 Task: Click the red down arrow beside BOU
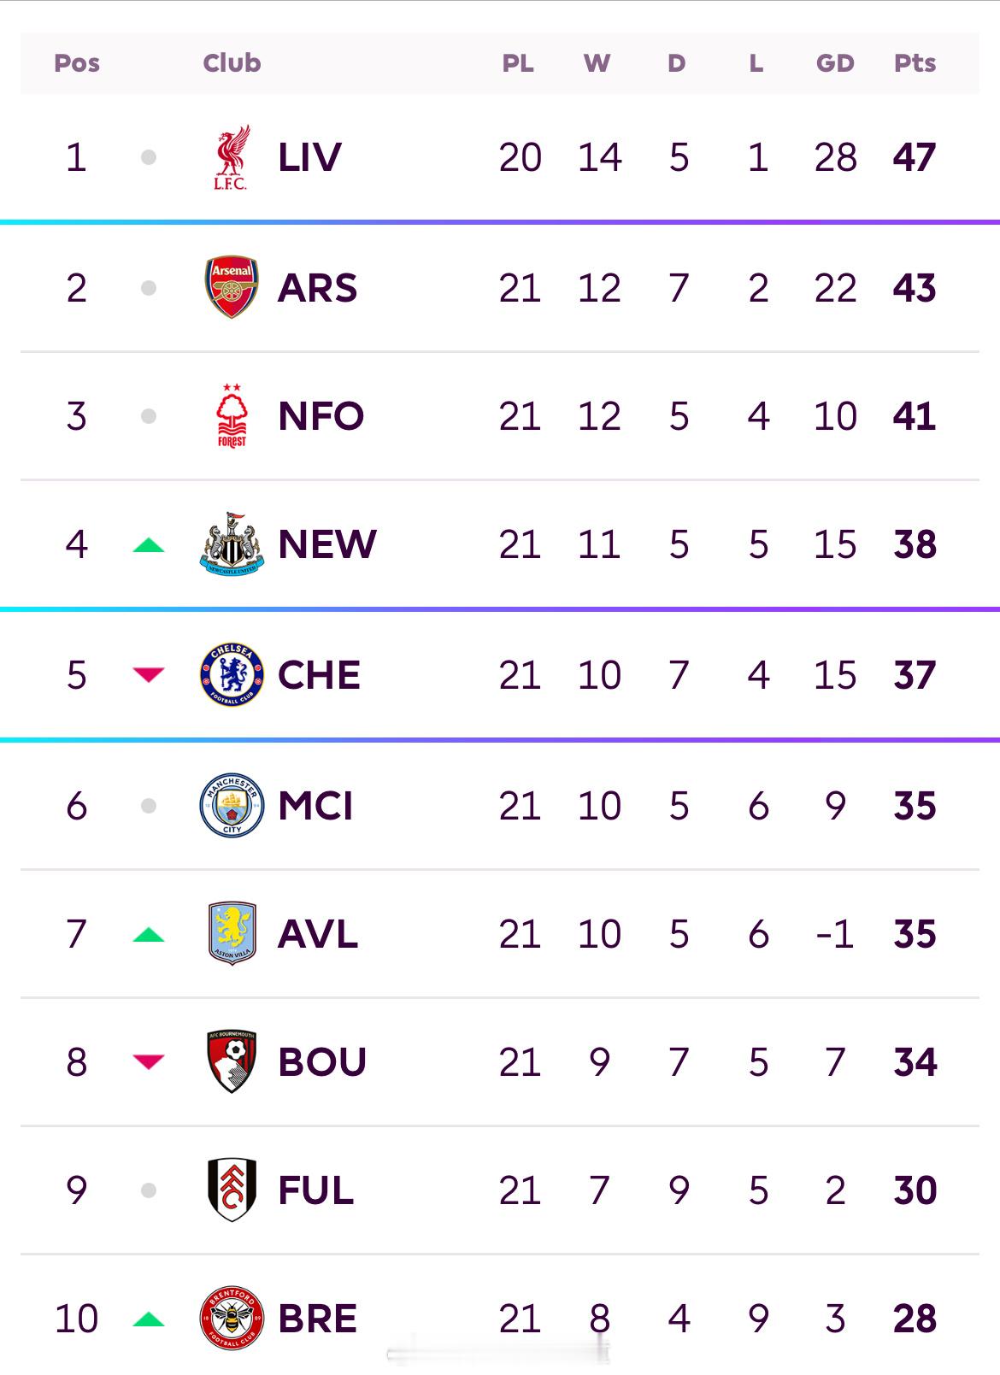pos(149,1061)
